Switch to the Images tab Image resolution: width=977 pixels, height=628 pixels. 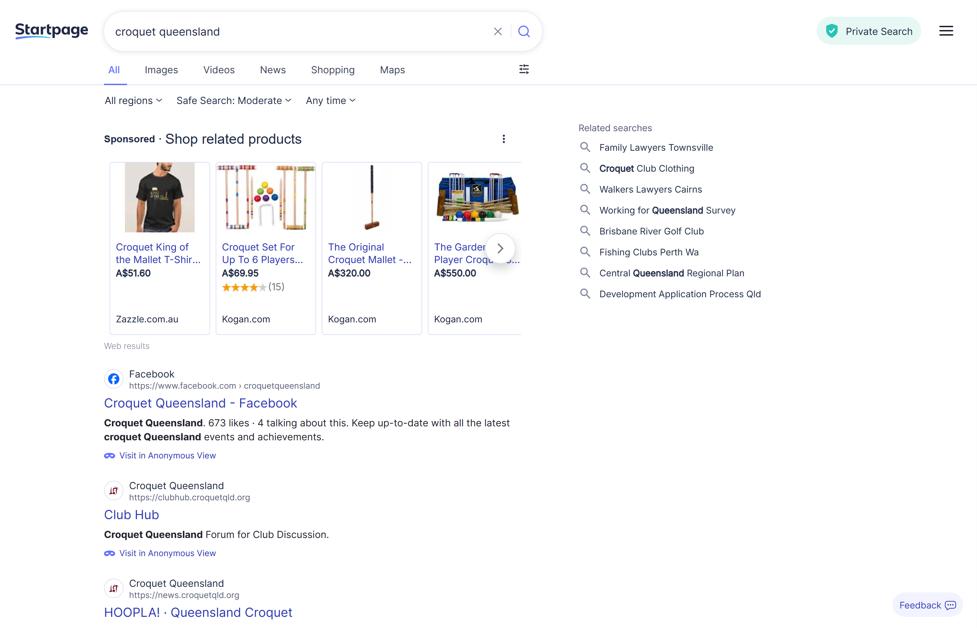click(162, 70)
